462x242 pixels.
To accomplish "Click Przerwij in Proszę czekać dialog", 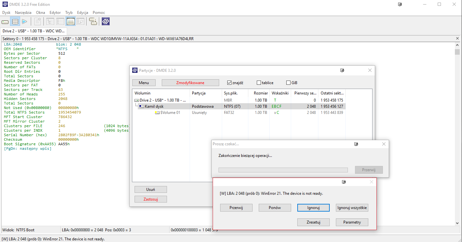I will click(369, 170).
